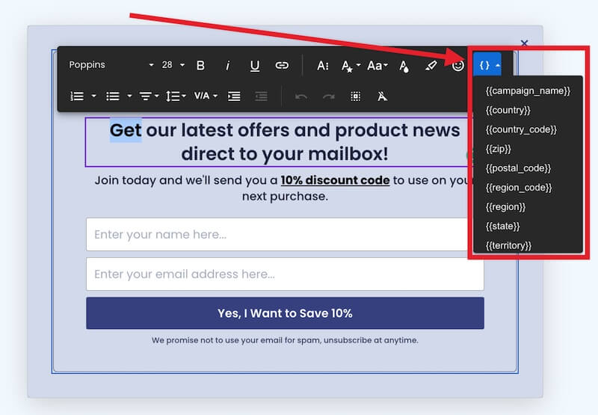Insert the {{campaign_name}} smart tag
This screenshot has width=598, height=415.
point(528,90)
